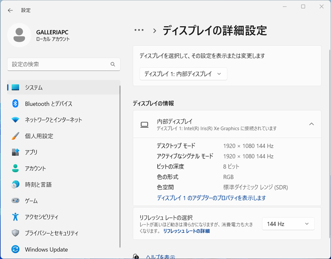
Task: Minimize the 設定 window
Action: pos(285,7)
